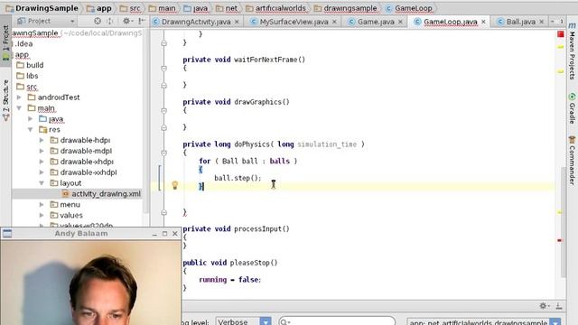
Task: Click the scroll-from-source target icon in Project panel
Action: tap(98, 21)
